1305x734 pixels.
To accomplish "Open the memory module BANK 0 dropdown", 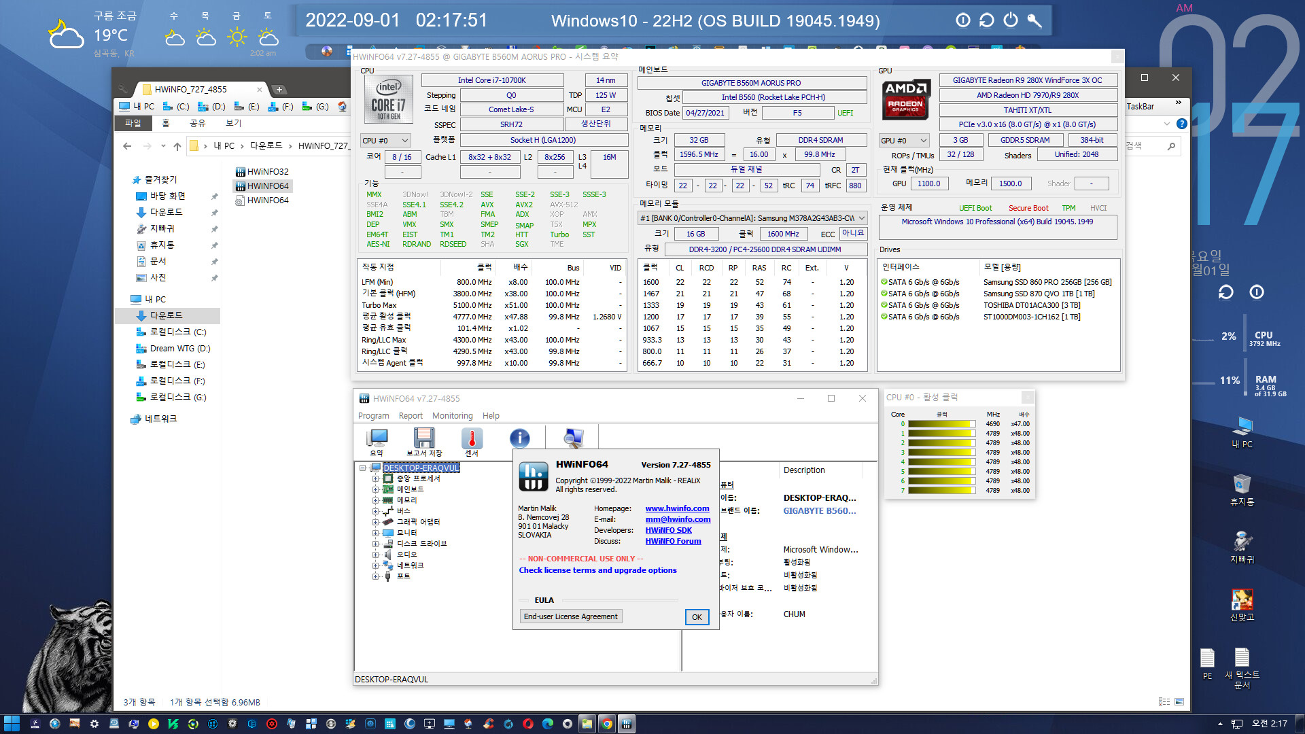I will (752, 218).
